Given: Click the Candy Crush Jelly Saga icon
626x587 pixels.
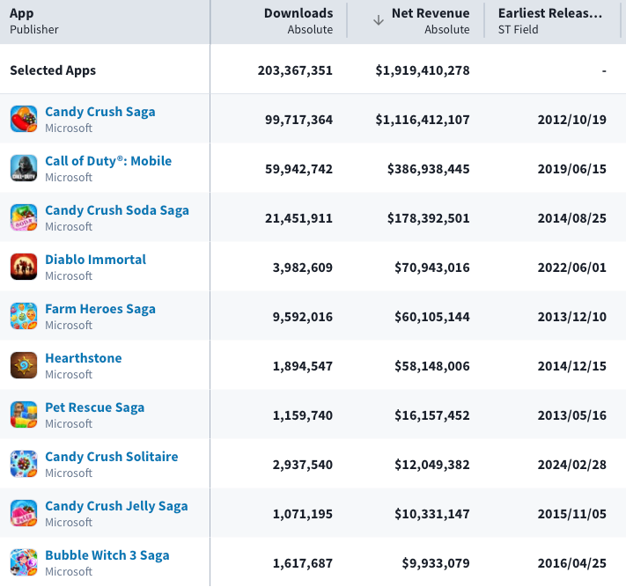Looking at the screenshot, I should (24, 513).
